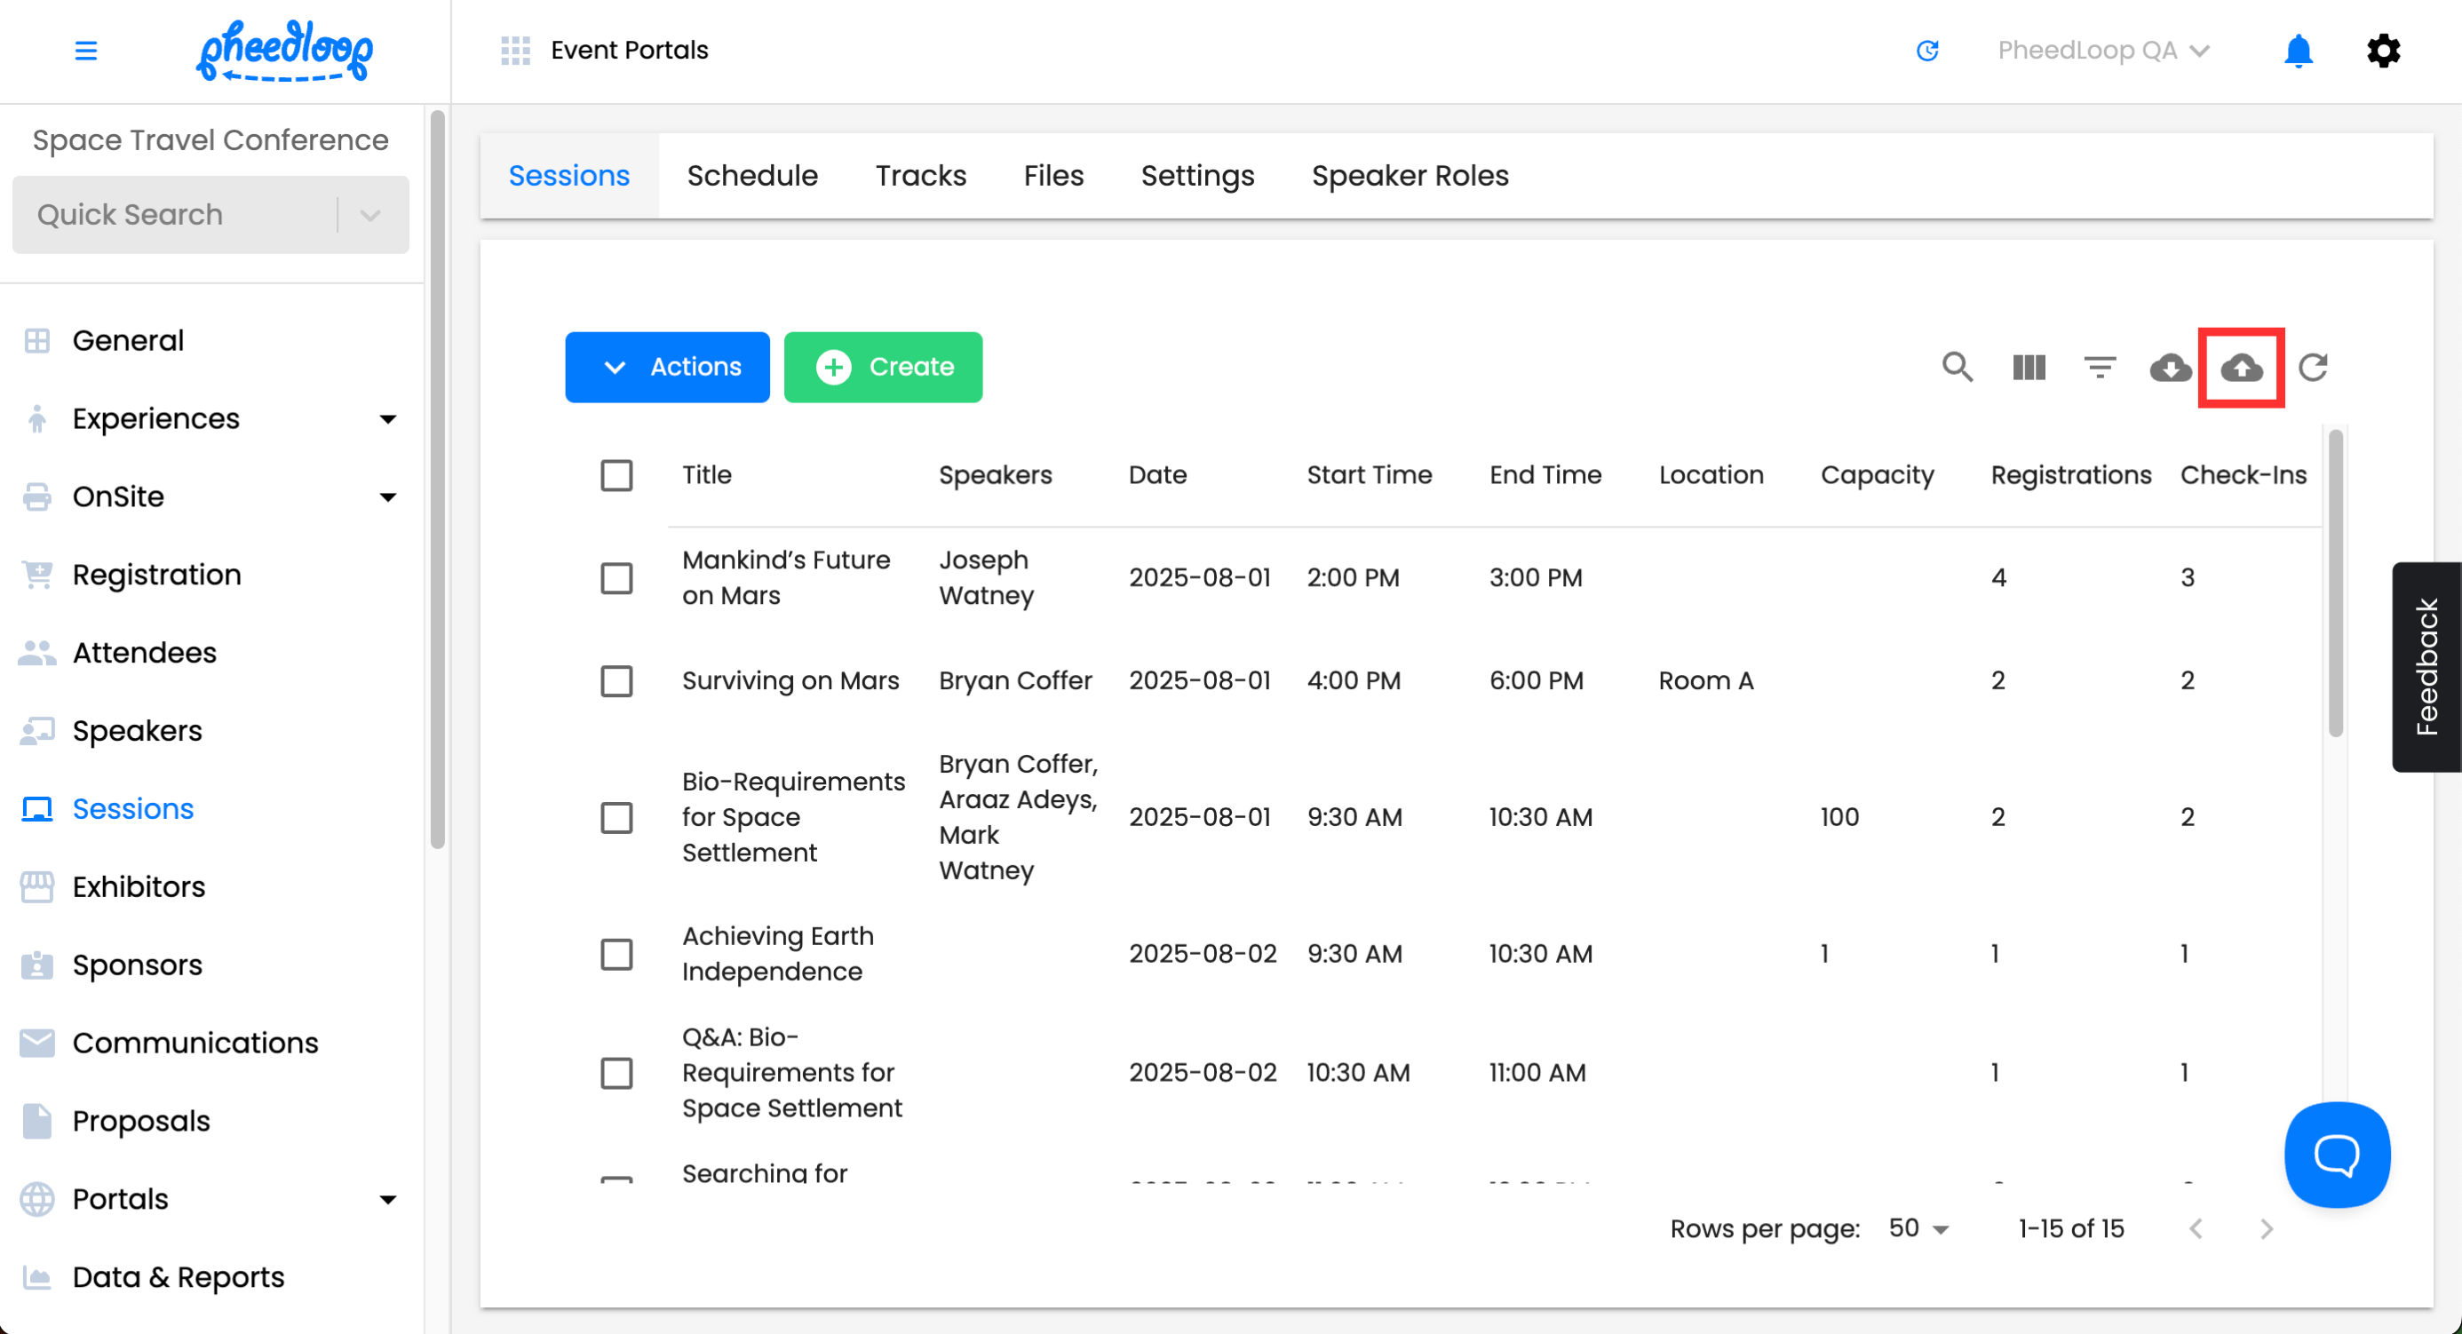Go to next page arrow
This screenshot has width=2462, height=1334.
tap(2266, 1229)
